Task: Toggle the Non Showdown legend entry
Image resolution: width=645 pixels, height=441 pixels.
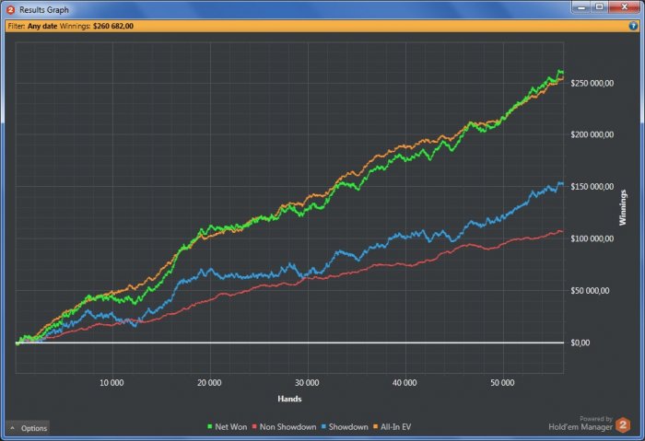Action: [284, 427]
